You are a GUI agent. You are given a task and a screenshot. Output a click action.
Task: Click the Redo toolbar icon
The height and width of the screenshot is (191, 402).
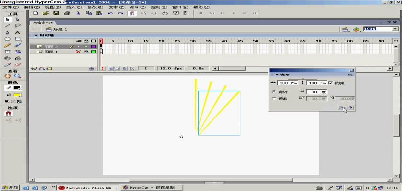pyautogui.click(x=121, y=13)
